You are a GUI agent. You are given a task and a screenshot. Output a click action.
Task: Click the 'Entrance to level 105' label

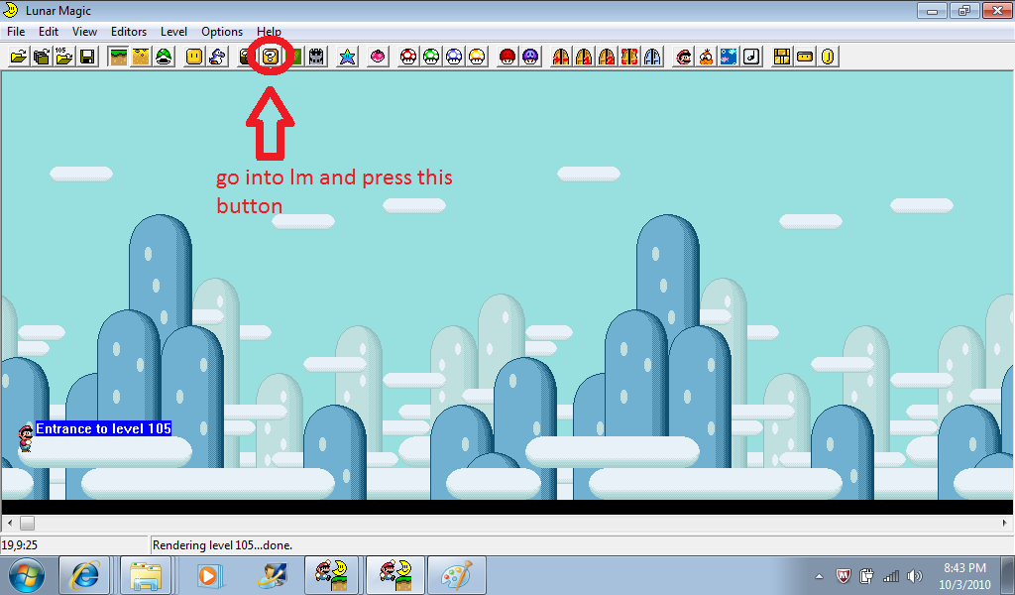[103, 428]
